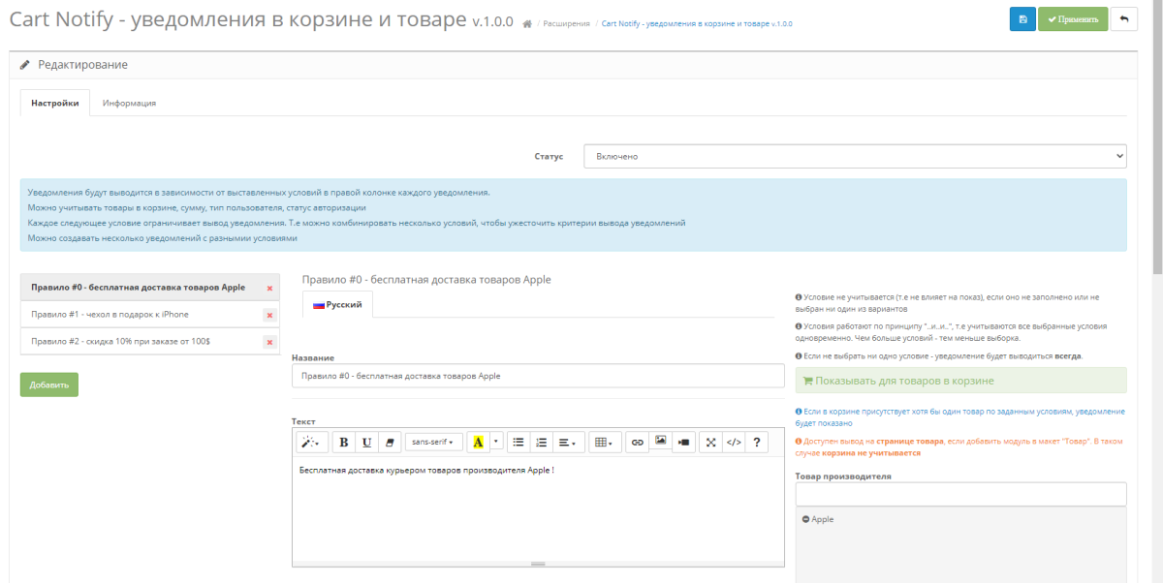Switch to code view in editor
1163x584 pixels.
[x=734, y=442]
